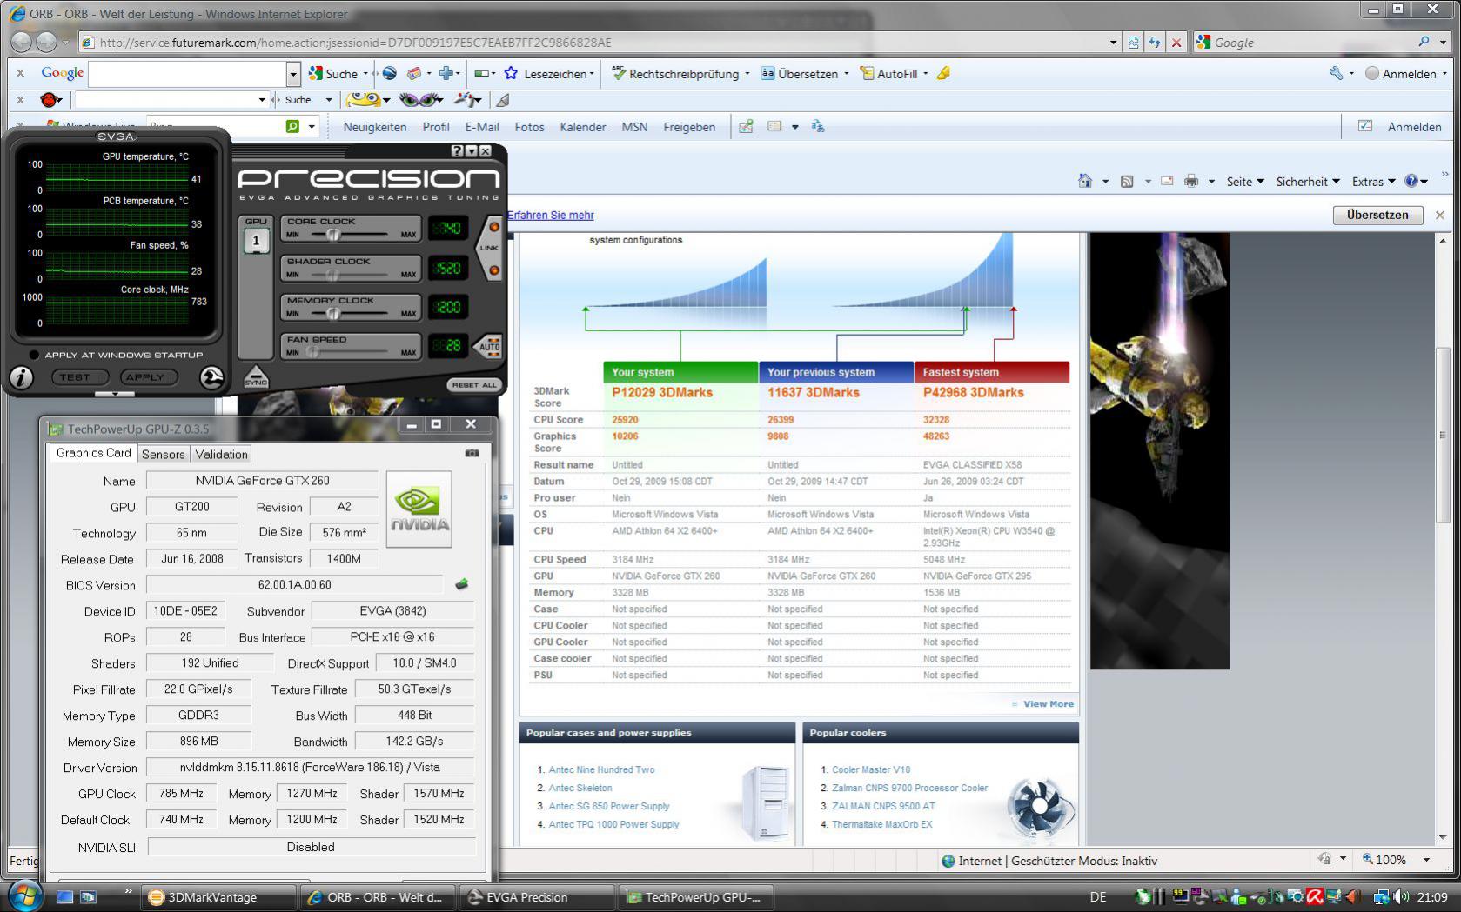Open the View More link

[1048, 704]
